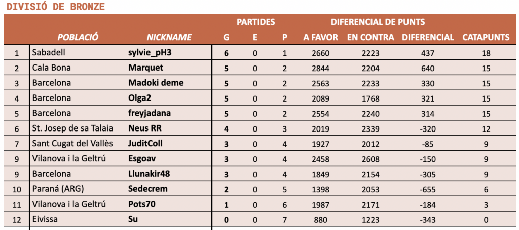Image resolution: width=519 pixels, height=230 pixels.
Task: Click nickname sylvie_pH3 in row 1
Action: click(x=150, y=52)
